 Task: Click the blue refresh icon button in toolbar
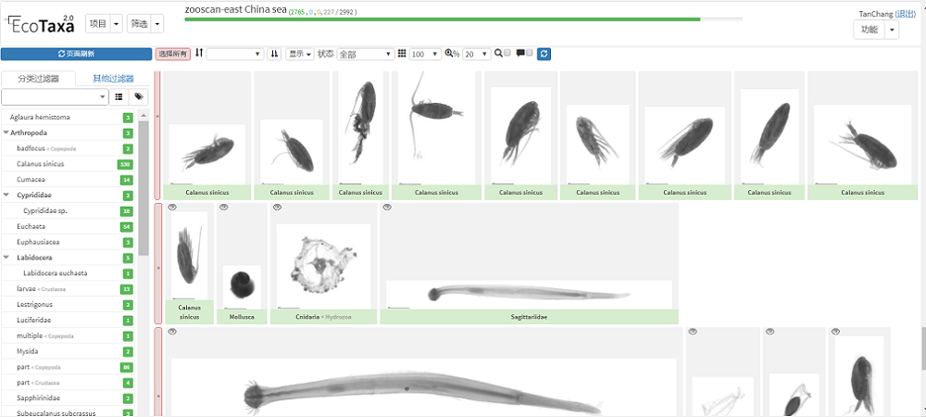tap(544, 55)
